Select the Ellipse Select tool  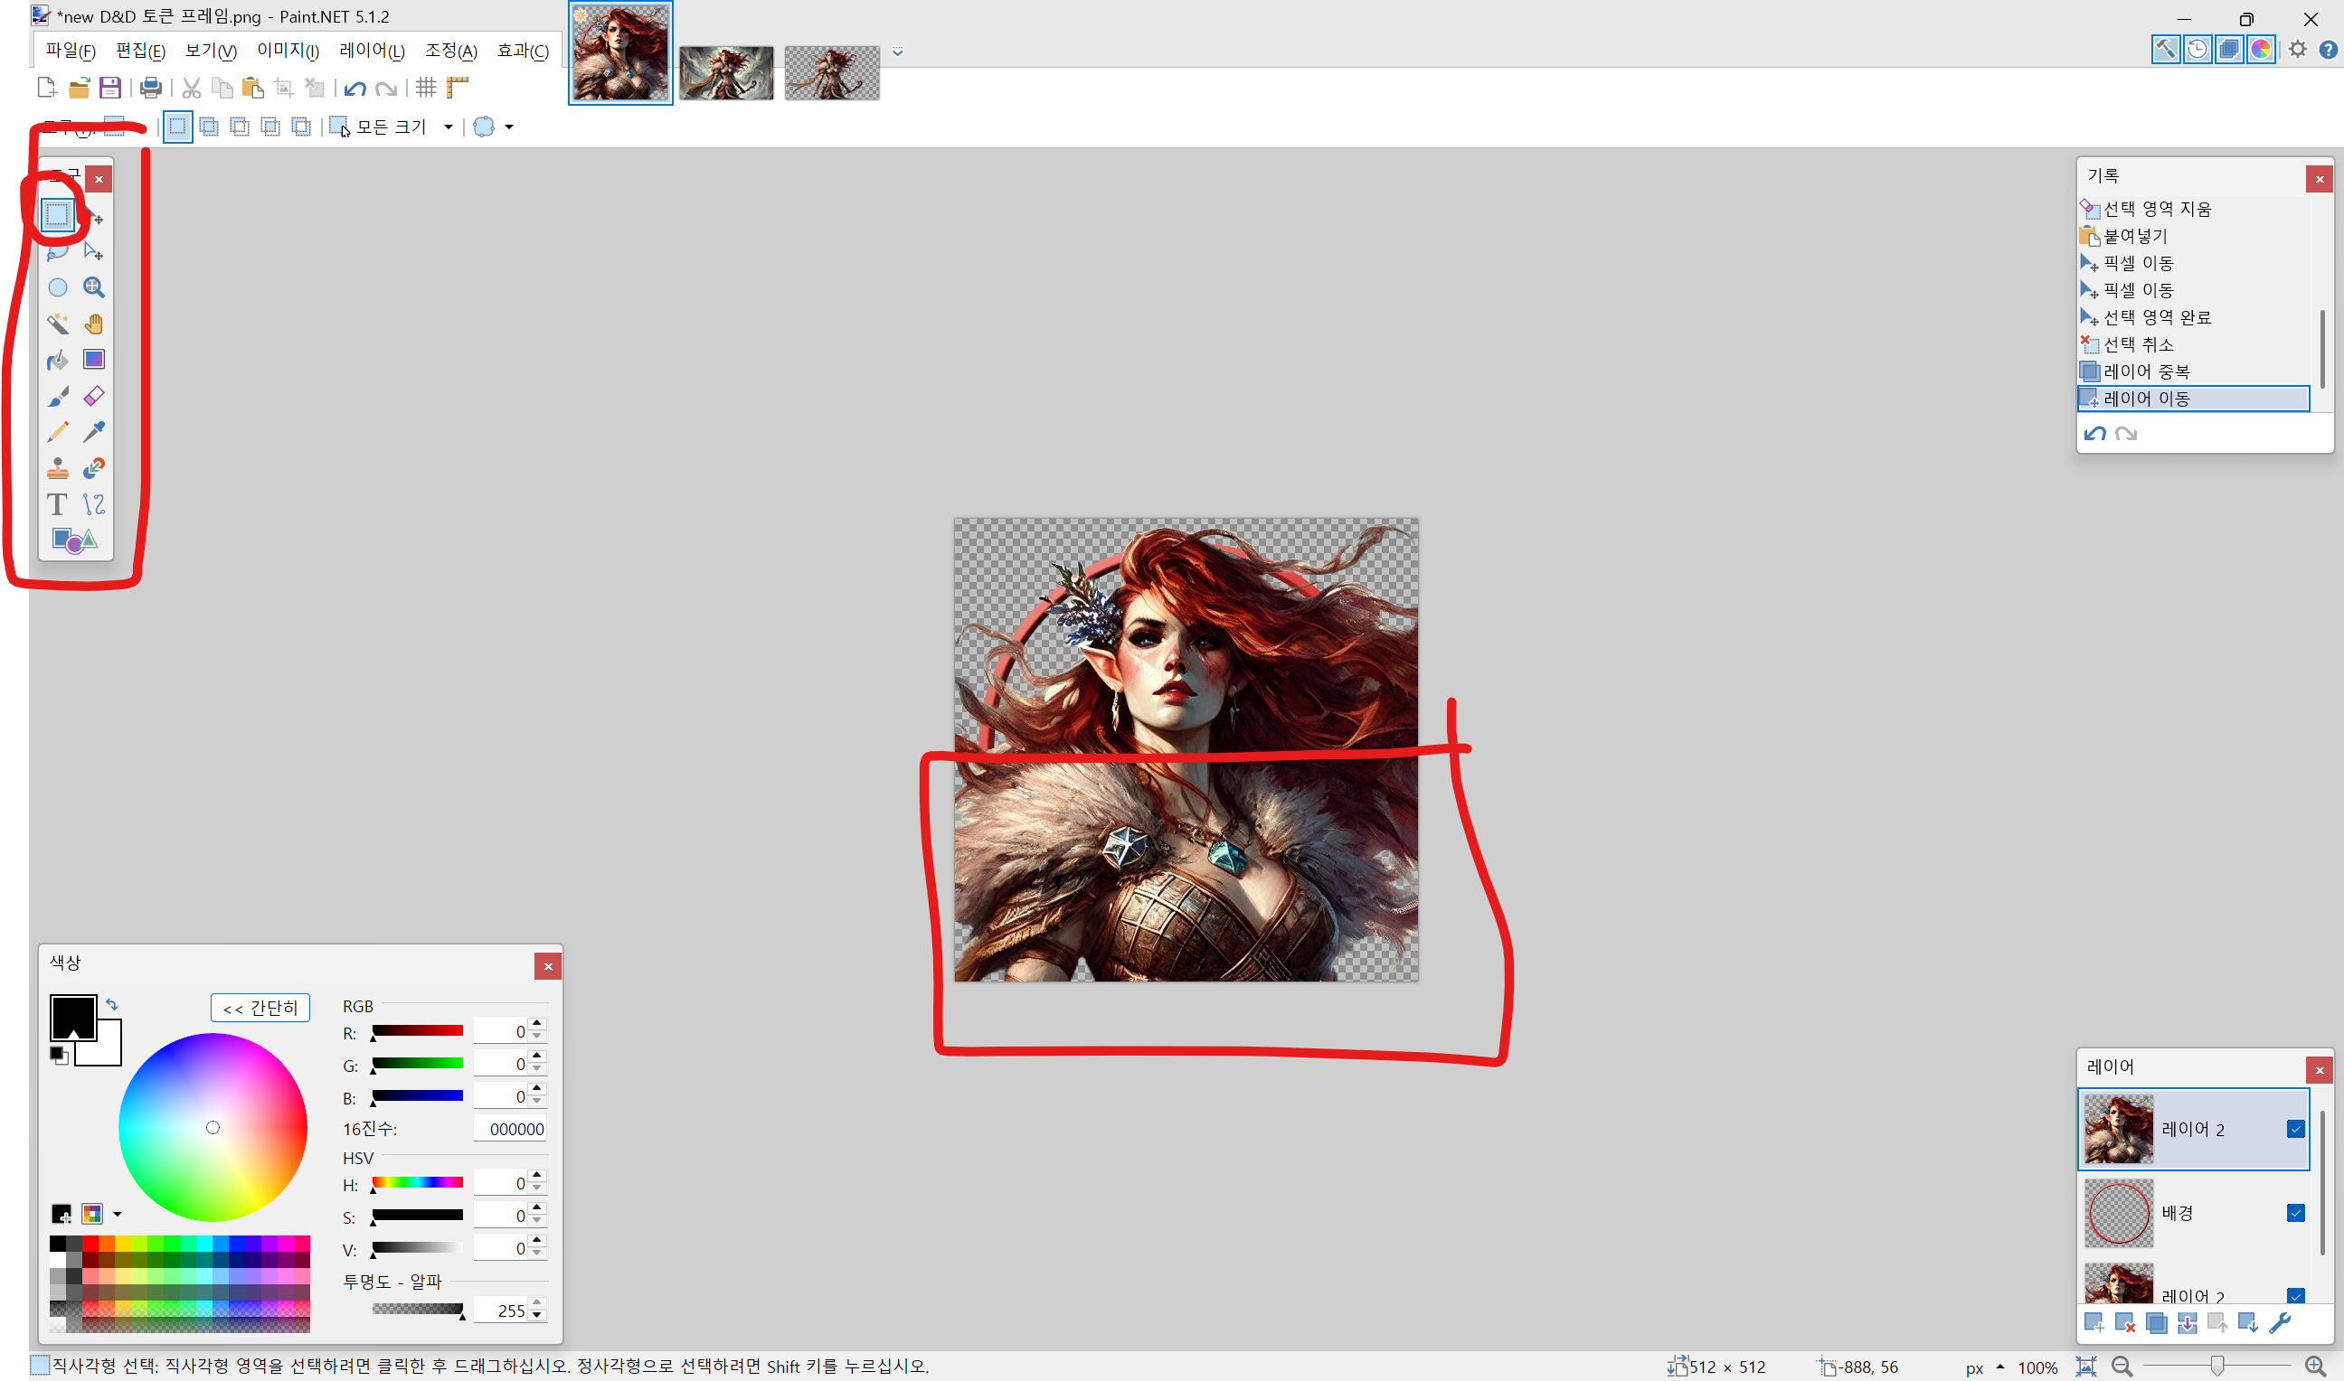58,287
